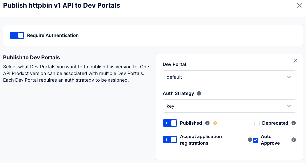
Task: Turn off the Published switch
Action: coord(170,123)
